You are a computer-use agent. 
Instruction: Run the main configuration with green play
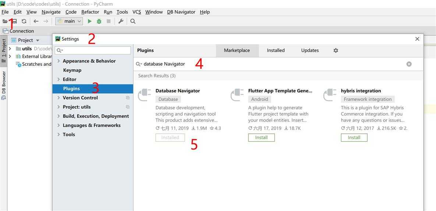point(89,21)
